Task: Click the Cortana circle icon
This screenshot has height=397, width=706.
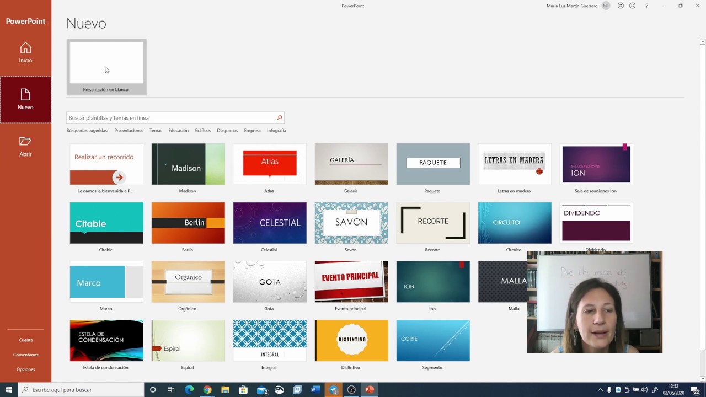Action: (x=153, y=390)
